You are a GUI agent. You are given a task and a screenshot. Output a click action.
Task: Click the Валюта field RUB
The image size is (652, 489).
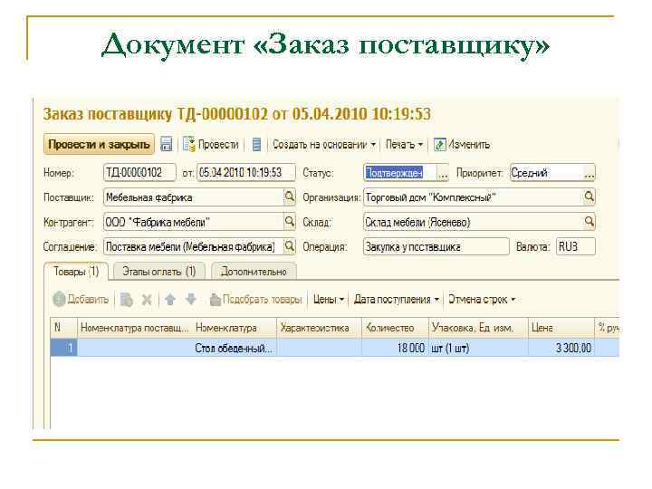[576, 246]
